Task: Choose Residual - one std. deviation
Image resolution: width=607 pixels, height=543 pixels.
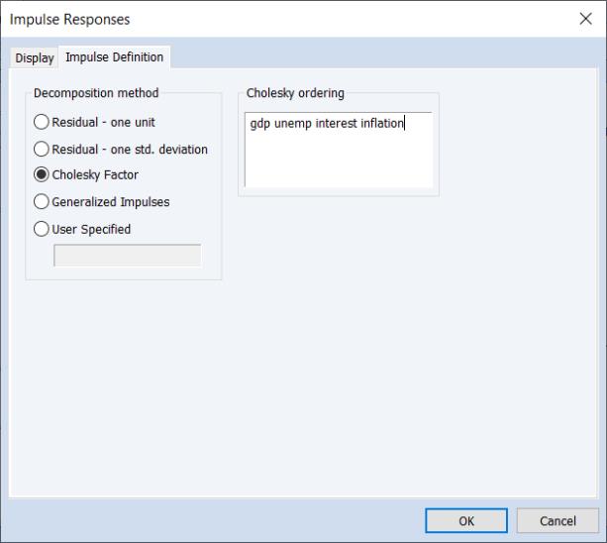Action: 42,149
